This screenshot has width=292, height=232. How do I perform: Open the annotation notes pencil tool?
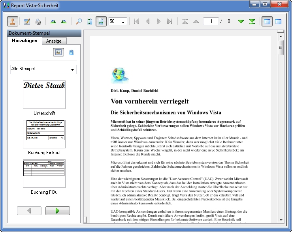(x=27, y=22)
